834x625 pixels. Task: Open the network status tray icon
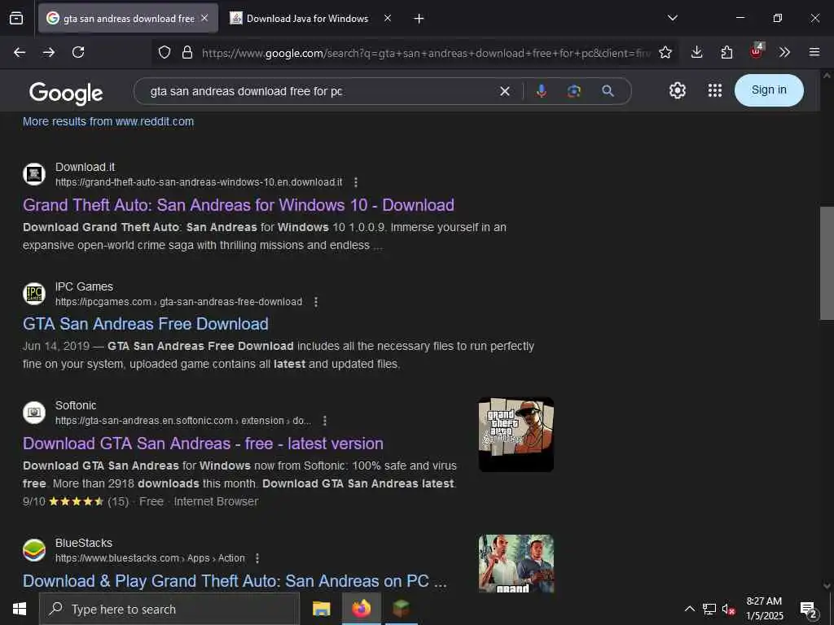pyautogui.click(x=709, y=609)
